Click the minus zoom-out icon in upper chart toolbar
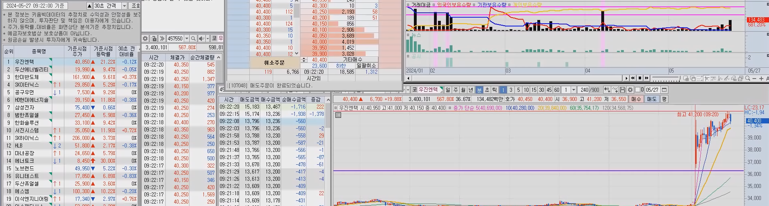769x206 pixels. click(754, 79)
